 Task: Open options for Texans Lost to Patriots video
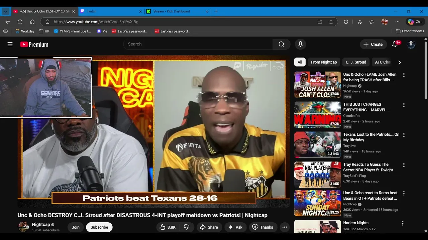tap(404, 135)
